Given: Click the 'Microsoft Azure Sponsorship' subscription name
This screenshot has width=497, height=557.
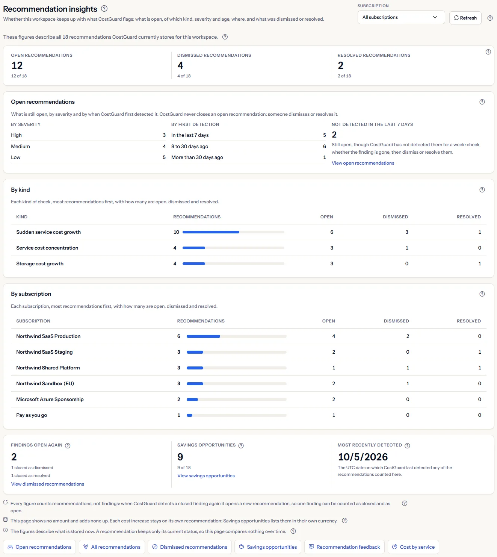Looking at the screenshot, I should tap(50, 400).
